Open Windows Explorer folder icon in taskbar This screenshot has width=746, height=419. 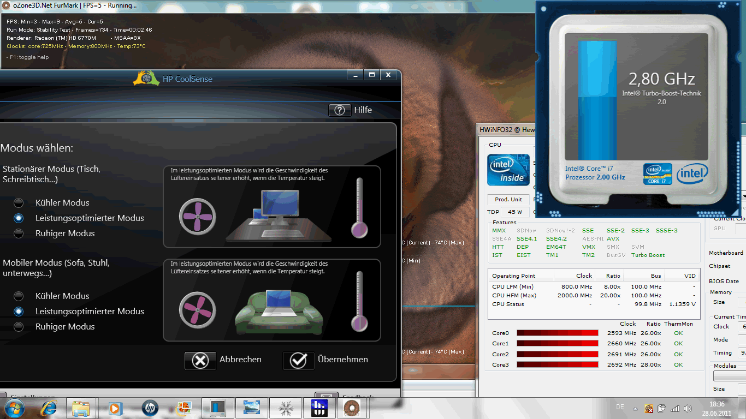81,408
